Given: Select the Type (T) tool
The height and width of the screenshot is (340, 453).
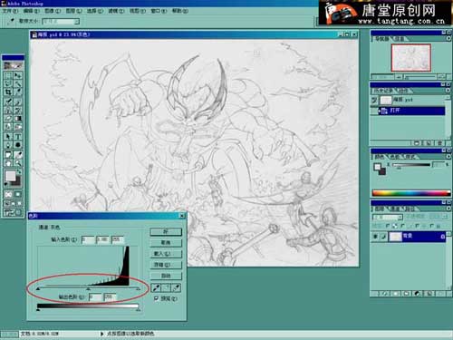Looking at the screenshot, I should click(x=18, y=136).
